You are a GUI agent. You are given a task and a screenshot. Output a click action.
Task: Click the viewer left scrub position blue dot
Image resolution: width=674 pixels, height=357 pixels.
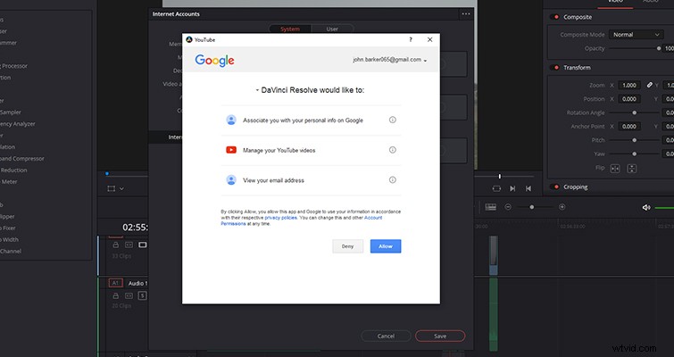point(107,174)
